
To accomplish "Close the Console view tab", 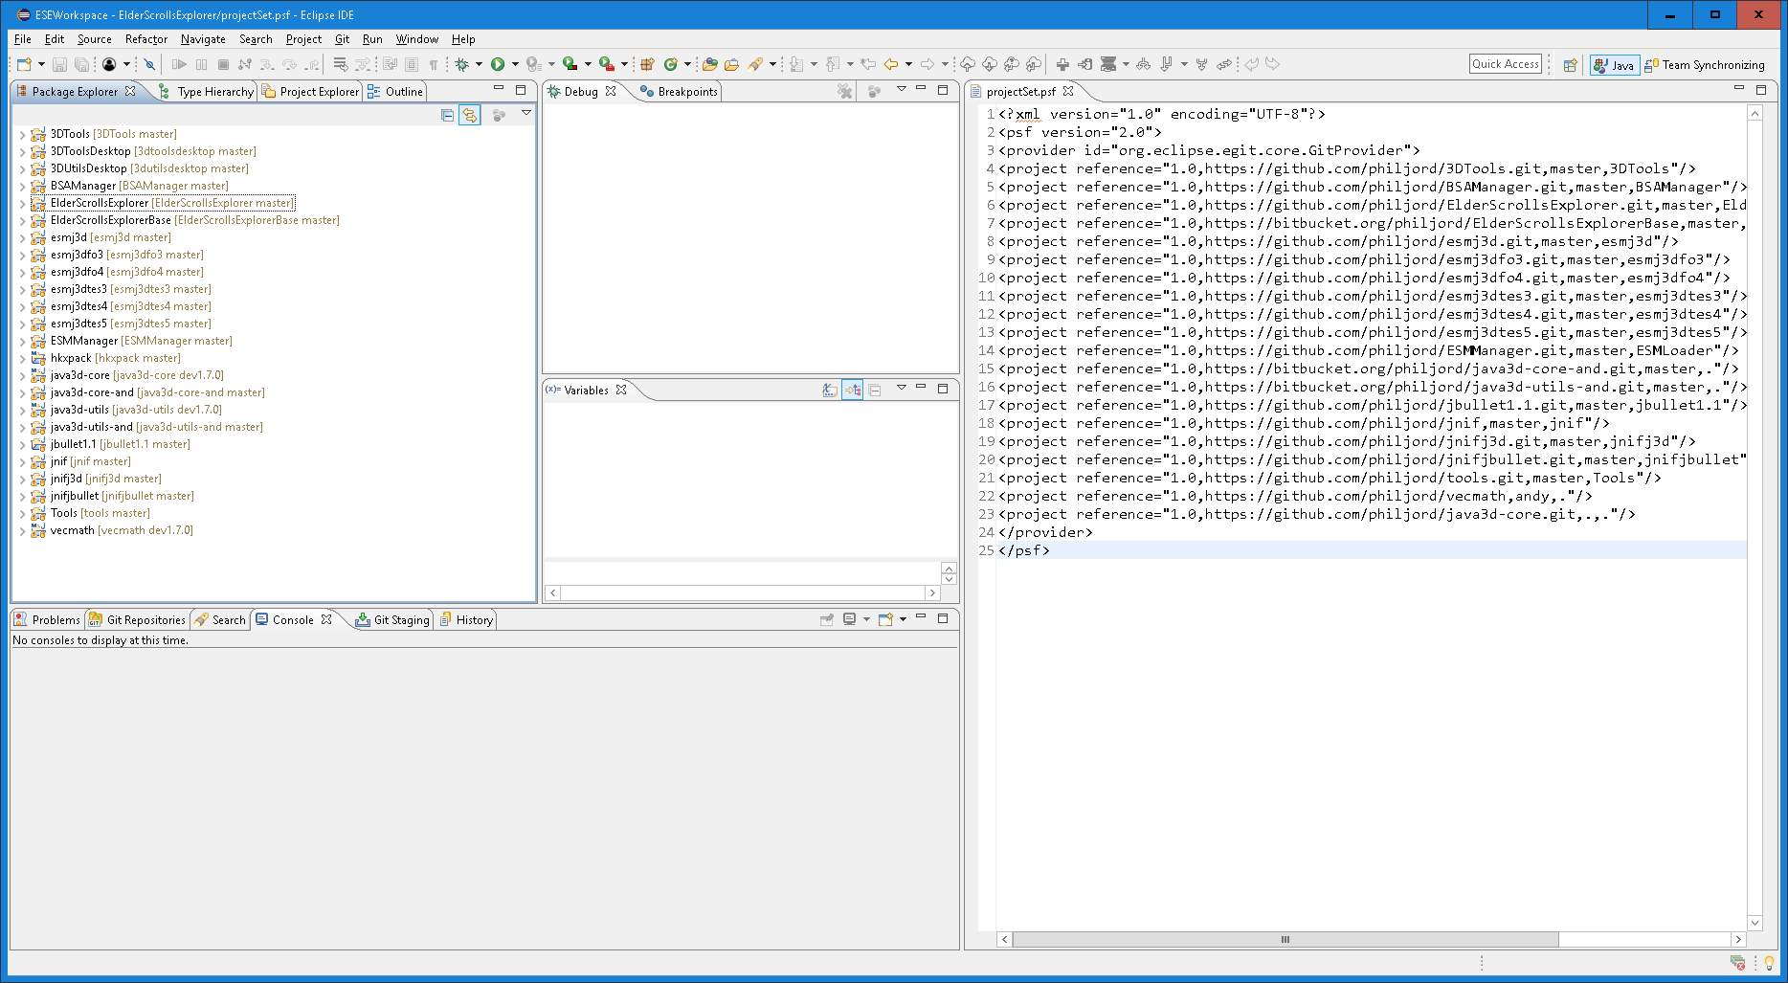I will coord(326,619).
